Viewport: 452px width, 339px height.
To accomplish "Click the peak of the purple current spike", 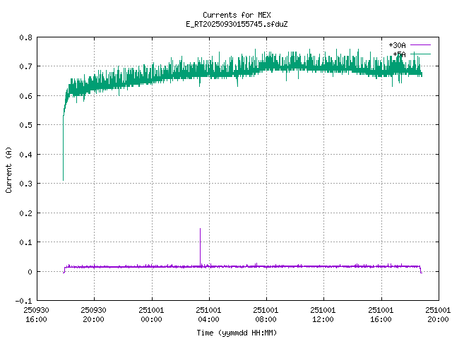I will pyautogui.click(x=200, y=230).
